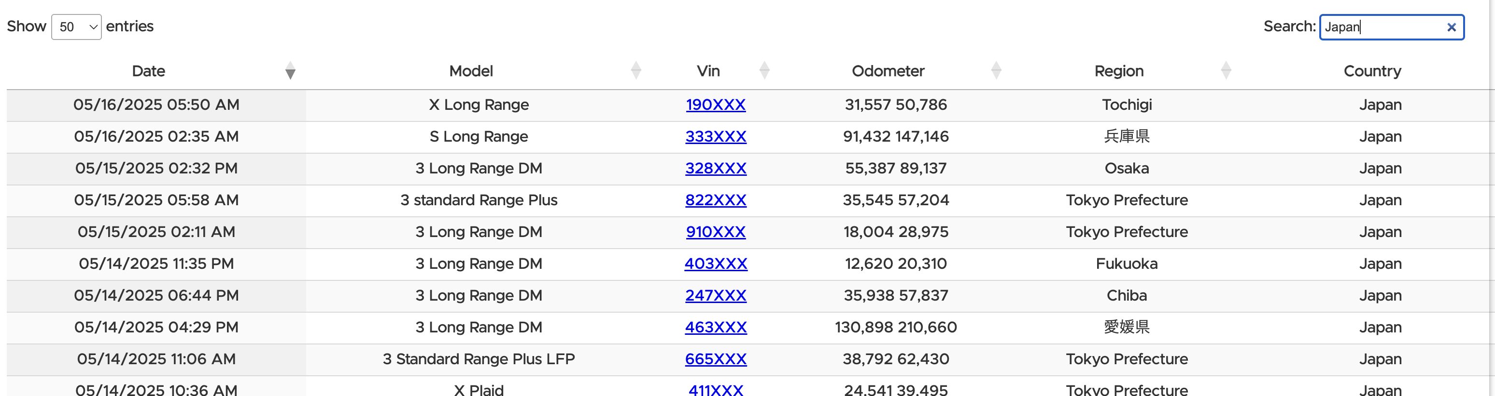Select the Tochigi region cell
Image resolution: width=1495 pixels, height=396 pixels.
(x=1127, y=105)
